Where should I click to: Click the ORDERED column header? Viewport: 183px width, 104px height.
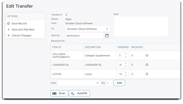123,47
